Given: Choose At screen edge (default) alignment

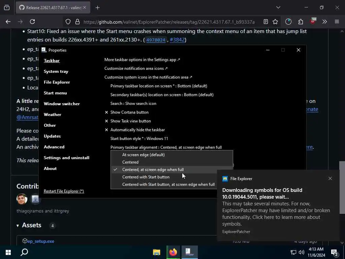Looking at the screenshot, I should pos(171,154).
